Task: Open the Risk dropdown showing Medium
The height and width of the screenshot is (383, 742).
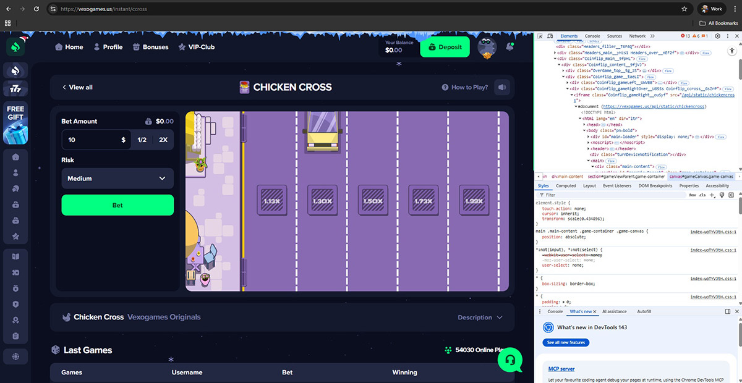Action: coord(117,179)
